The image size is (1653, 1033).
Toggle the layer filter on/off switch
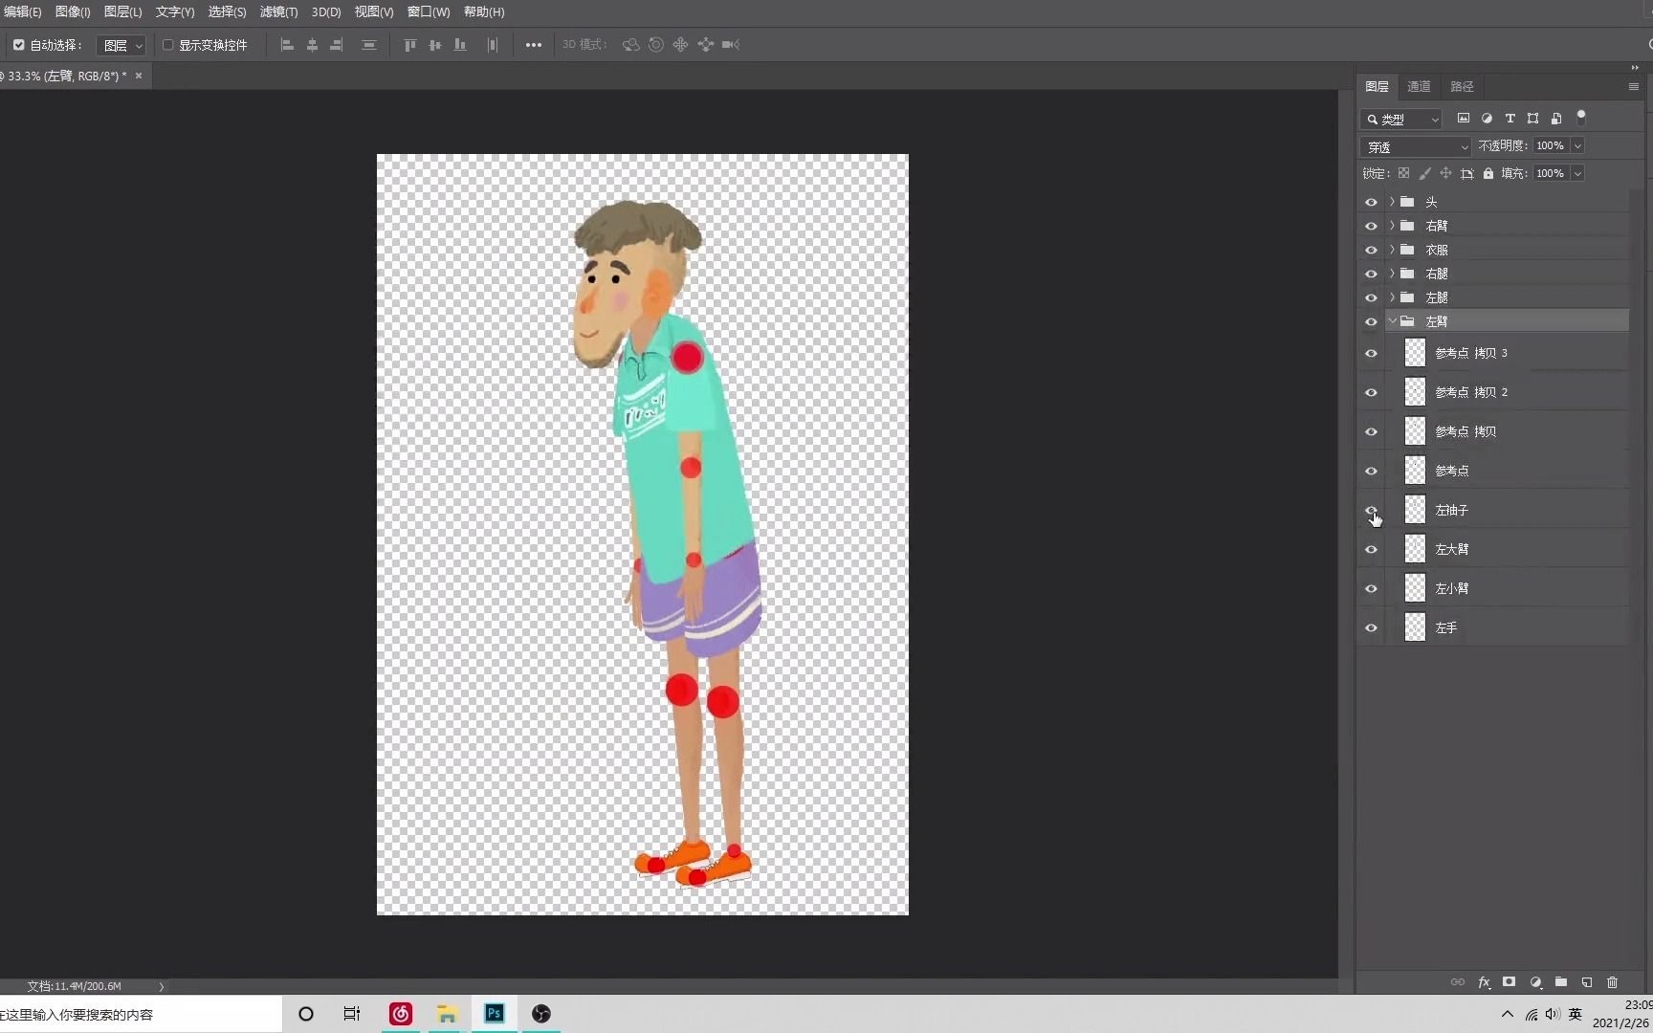pos(1581,118)
